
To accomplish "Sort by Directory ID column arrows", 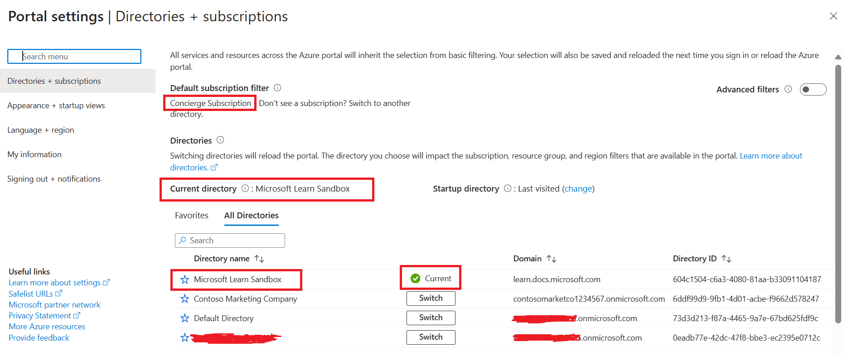I will coord(727,259).
